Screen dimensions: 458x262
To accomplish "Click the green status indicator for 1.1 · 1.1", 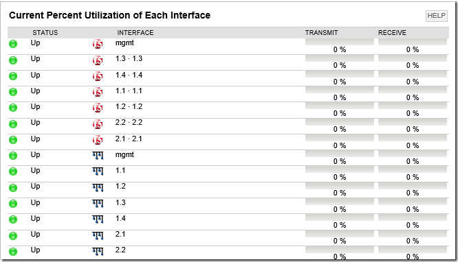I will pos(13,92).
